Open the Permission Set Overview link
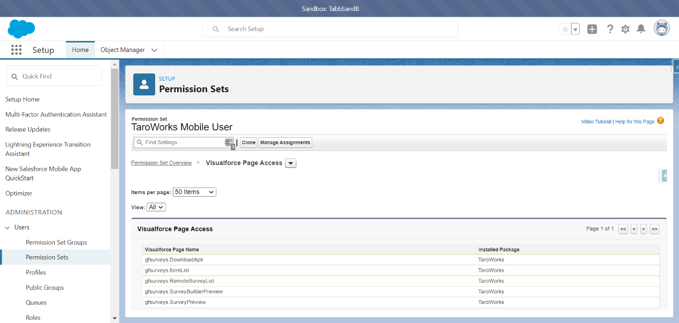Screen dimensions: 679x323 click(x=161, y=163)
